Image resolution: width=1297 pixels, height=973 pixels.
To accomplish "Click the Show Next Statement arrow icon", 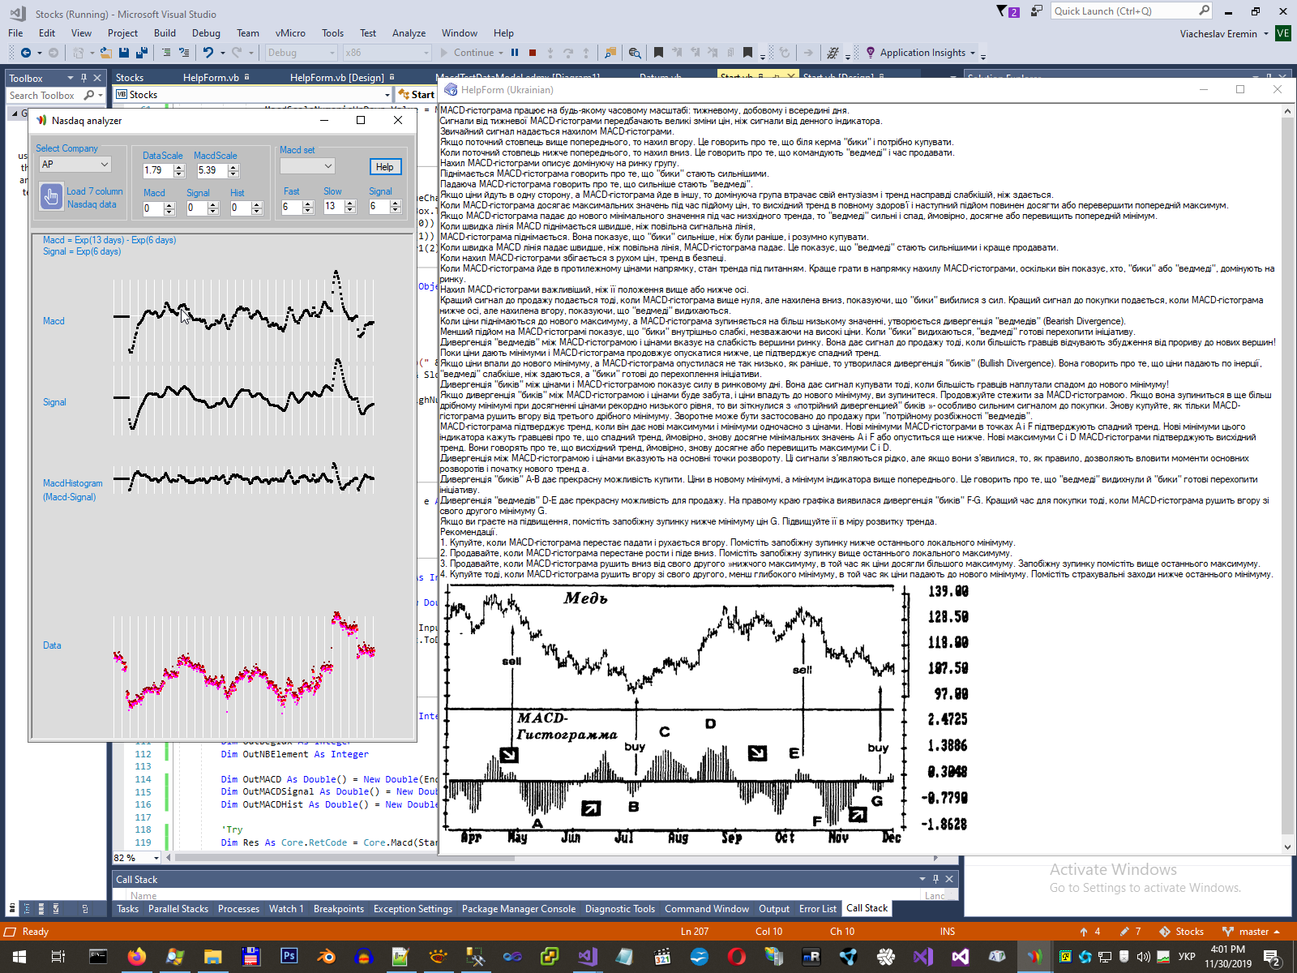I will point(808,53).
